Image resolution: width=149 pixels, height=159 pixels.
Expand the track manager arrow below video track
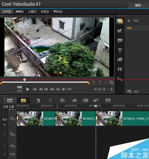pos(4,125)
